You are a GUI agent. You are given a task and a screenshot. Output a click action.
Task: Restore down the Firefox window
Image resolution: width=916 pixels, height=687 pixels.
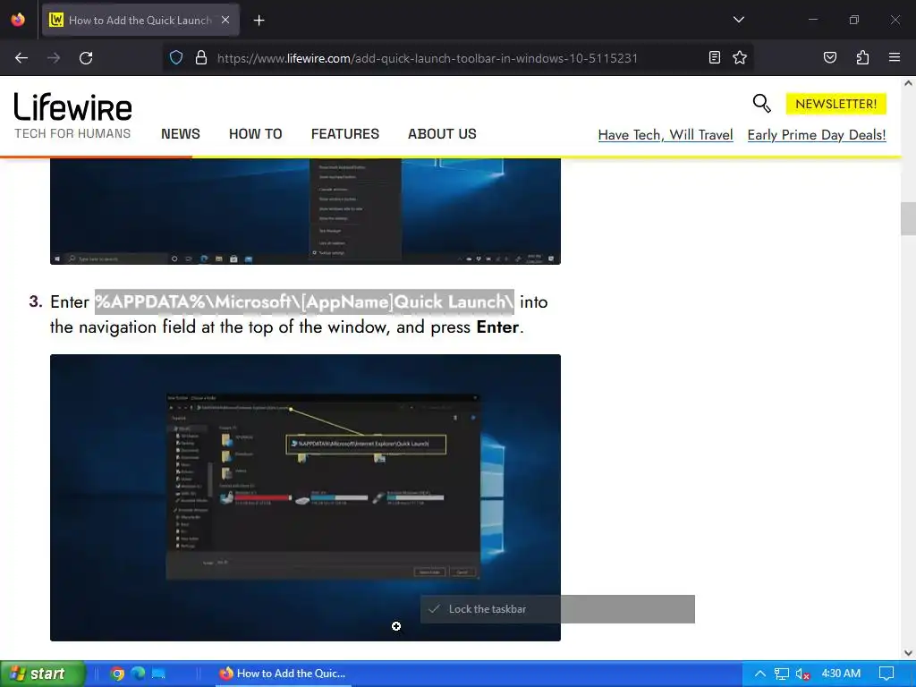[x=854, y=20]
